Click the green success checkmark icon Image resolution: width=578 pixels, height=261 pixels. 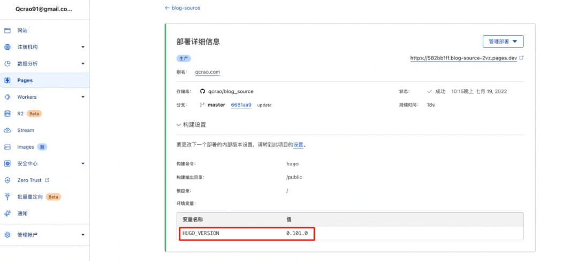point(429,91)
